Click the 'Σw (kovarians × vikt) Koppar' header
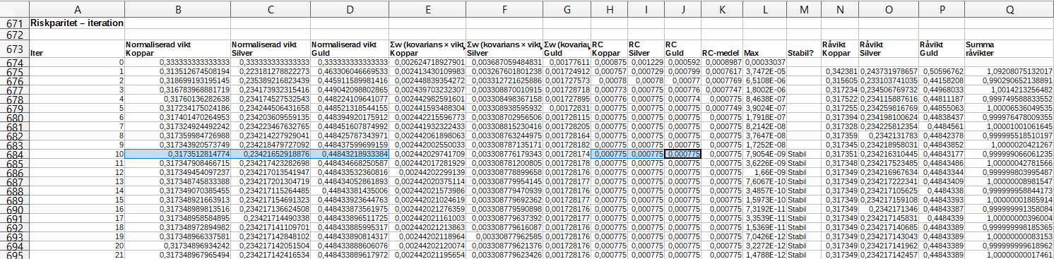1054x259 pixels. 427,49
